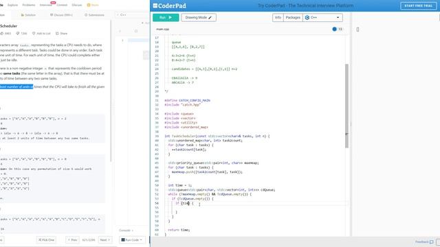The height and width of the screenshot is (247, 440).
Task: Open the Packages panel
Action: point(293,17)
